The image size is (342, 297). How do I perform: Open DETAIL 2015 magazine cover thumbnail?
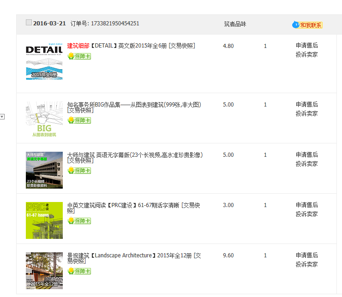coord(44,61)
